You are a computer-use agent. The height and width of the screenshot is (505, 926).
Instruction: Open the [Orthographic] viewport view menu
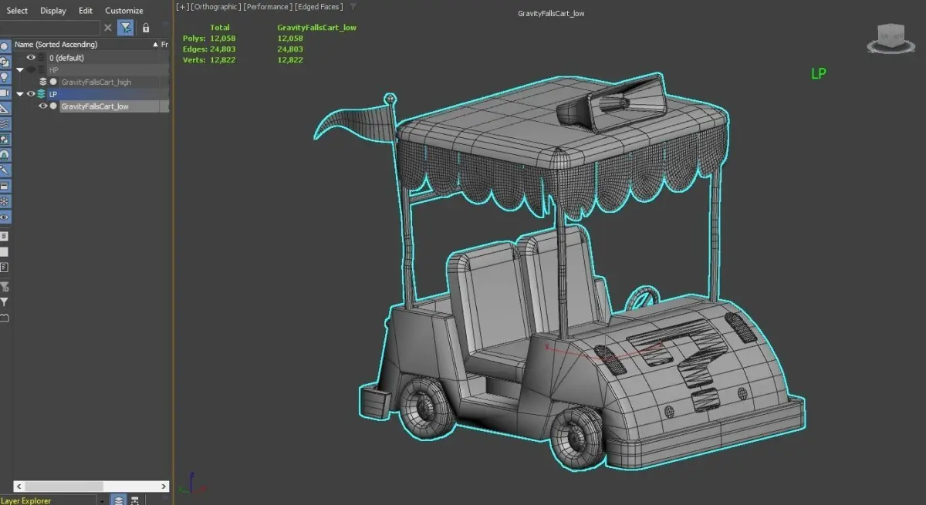click(x=215, y=7)
